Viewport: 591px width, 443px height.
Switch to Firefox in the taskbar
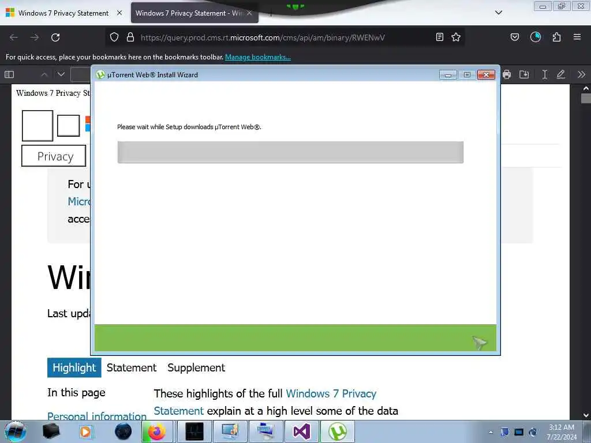pyautogui.click(x=157, y=431)
